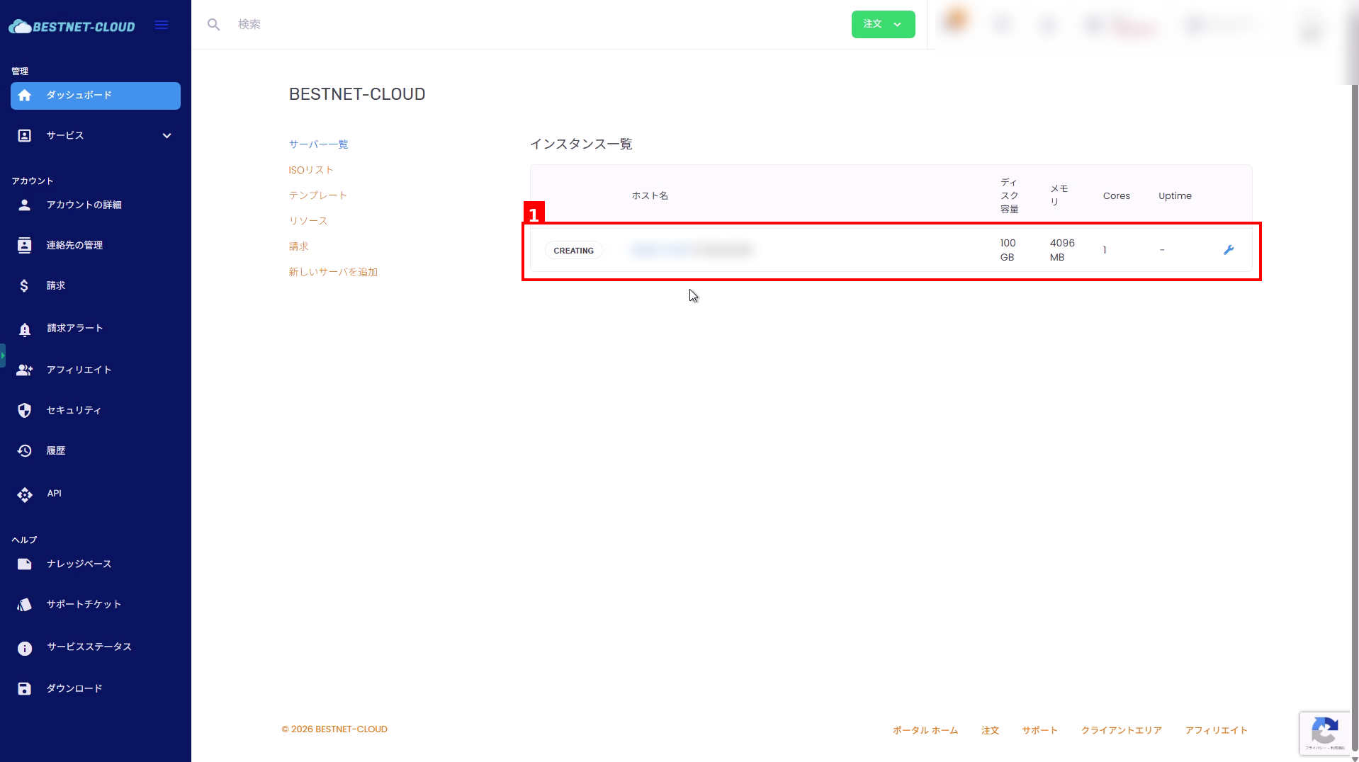This screenshot has height=762, width=1359.
Task: Open the ISOリスト link
Action: [310, 170]
